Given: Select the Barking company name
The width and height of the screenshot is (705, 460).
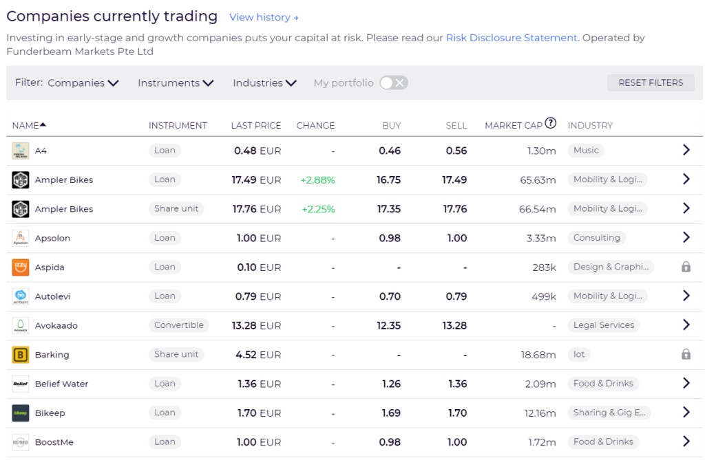Looking at the screenshot, I should click(x=52, y=355).
